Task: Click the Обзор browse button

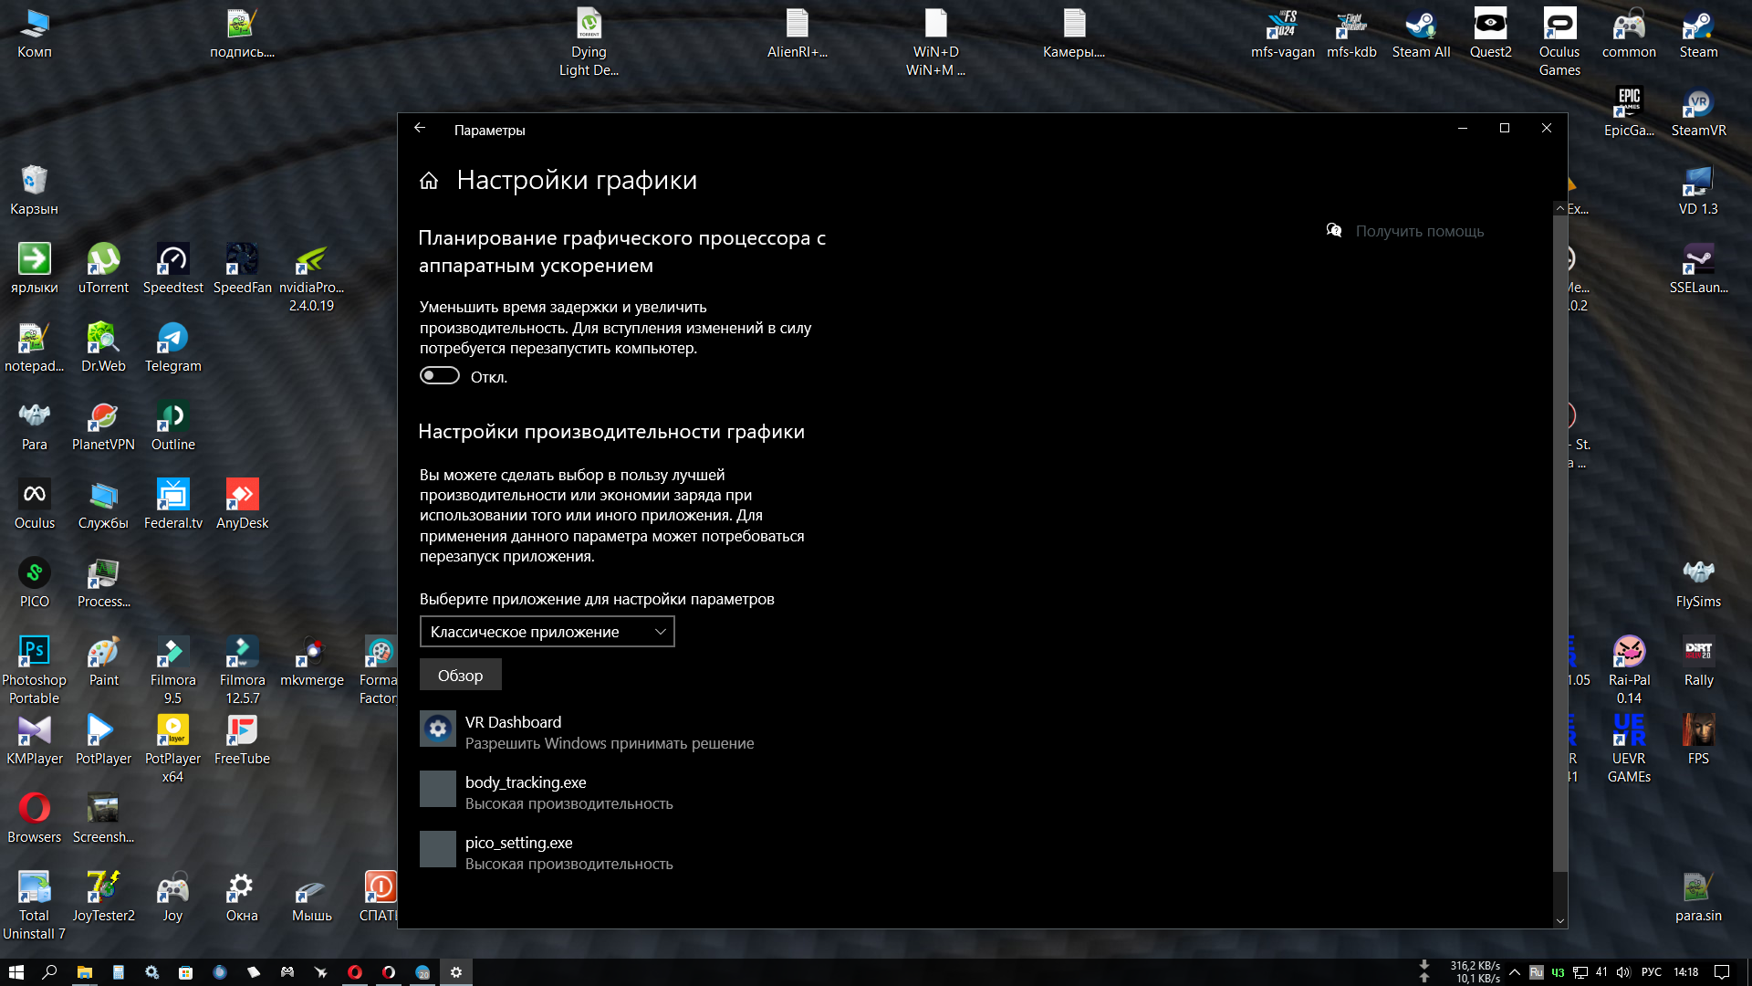Action: pos(460,676)
